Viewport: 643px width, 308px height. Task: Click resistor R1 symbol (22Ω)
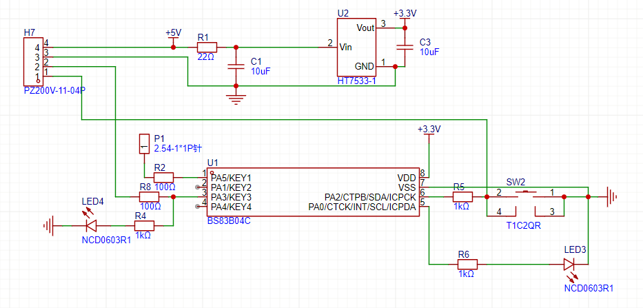point(207,47)
